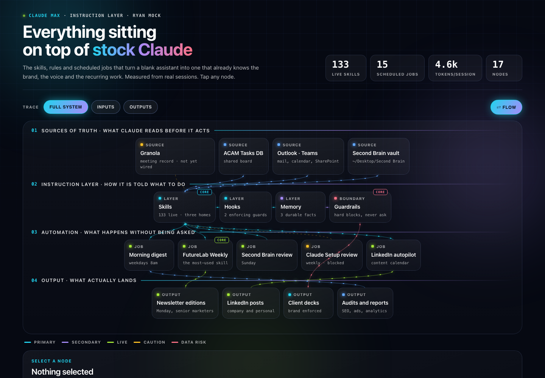Switch trace to Full System
The image size is (545, 378).
tap(66, 107)
